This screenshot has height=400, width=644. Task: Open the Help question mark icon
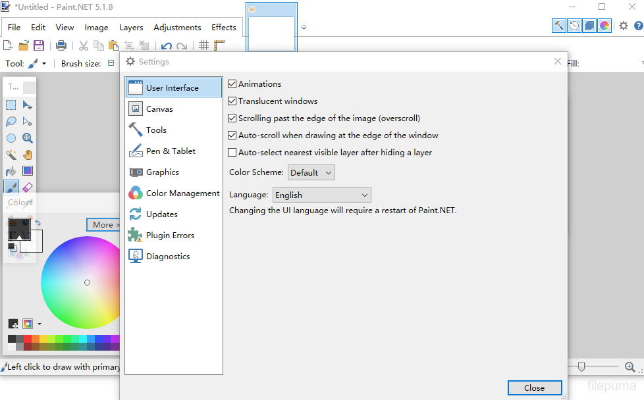(x=639, y=26)
